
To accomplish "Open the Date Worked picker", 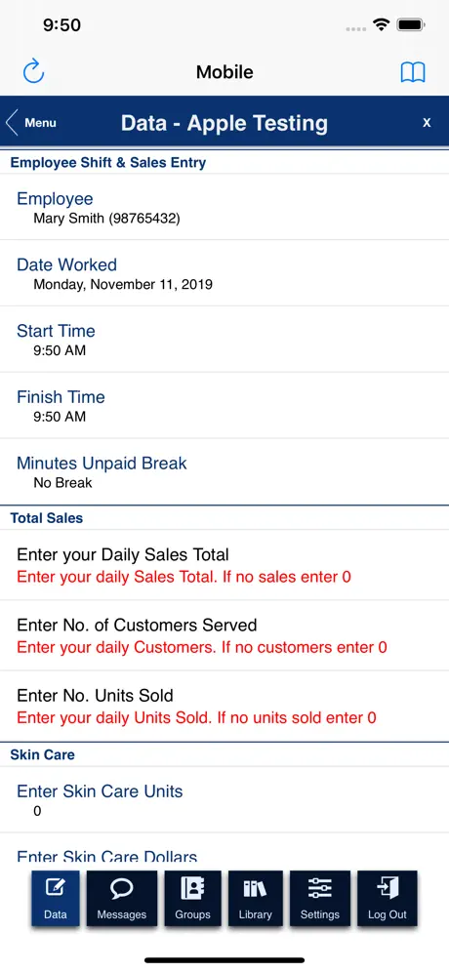I will 224,273.
